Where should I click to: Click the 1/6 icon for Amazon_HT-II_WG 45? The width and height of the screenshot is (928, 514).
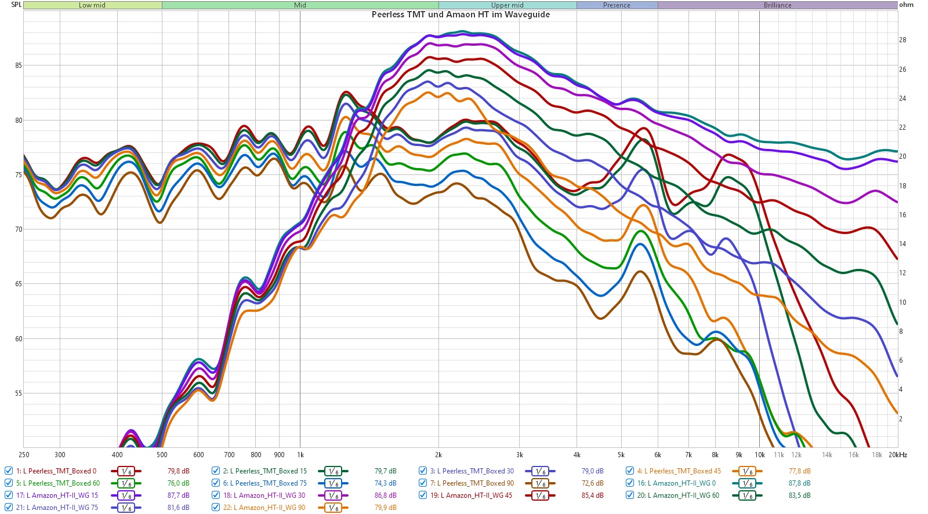point(540,495)
